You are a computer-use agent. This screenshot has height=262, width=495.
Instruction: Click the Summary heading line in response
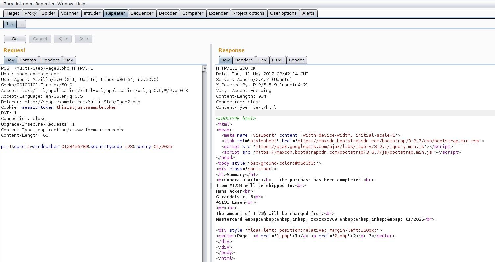(237, 175)
